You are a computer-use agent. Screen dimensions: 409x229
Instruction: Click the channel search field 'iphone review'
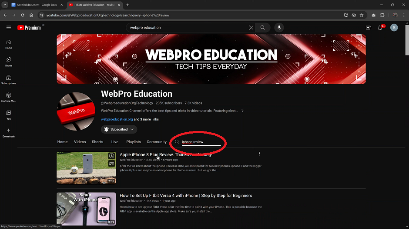[x=201, y=142]
